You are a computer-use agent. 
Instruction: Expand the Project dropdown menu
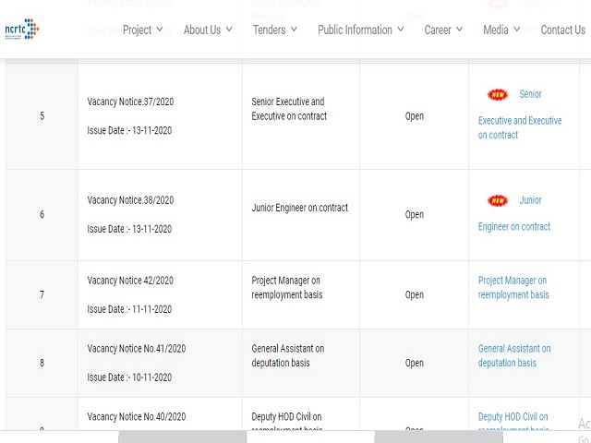tap(142, 30)
